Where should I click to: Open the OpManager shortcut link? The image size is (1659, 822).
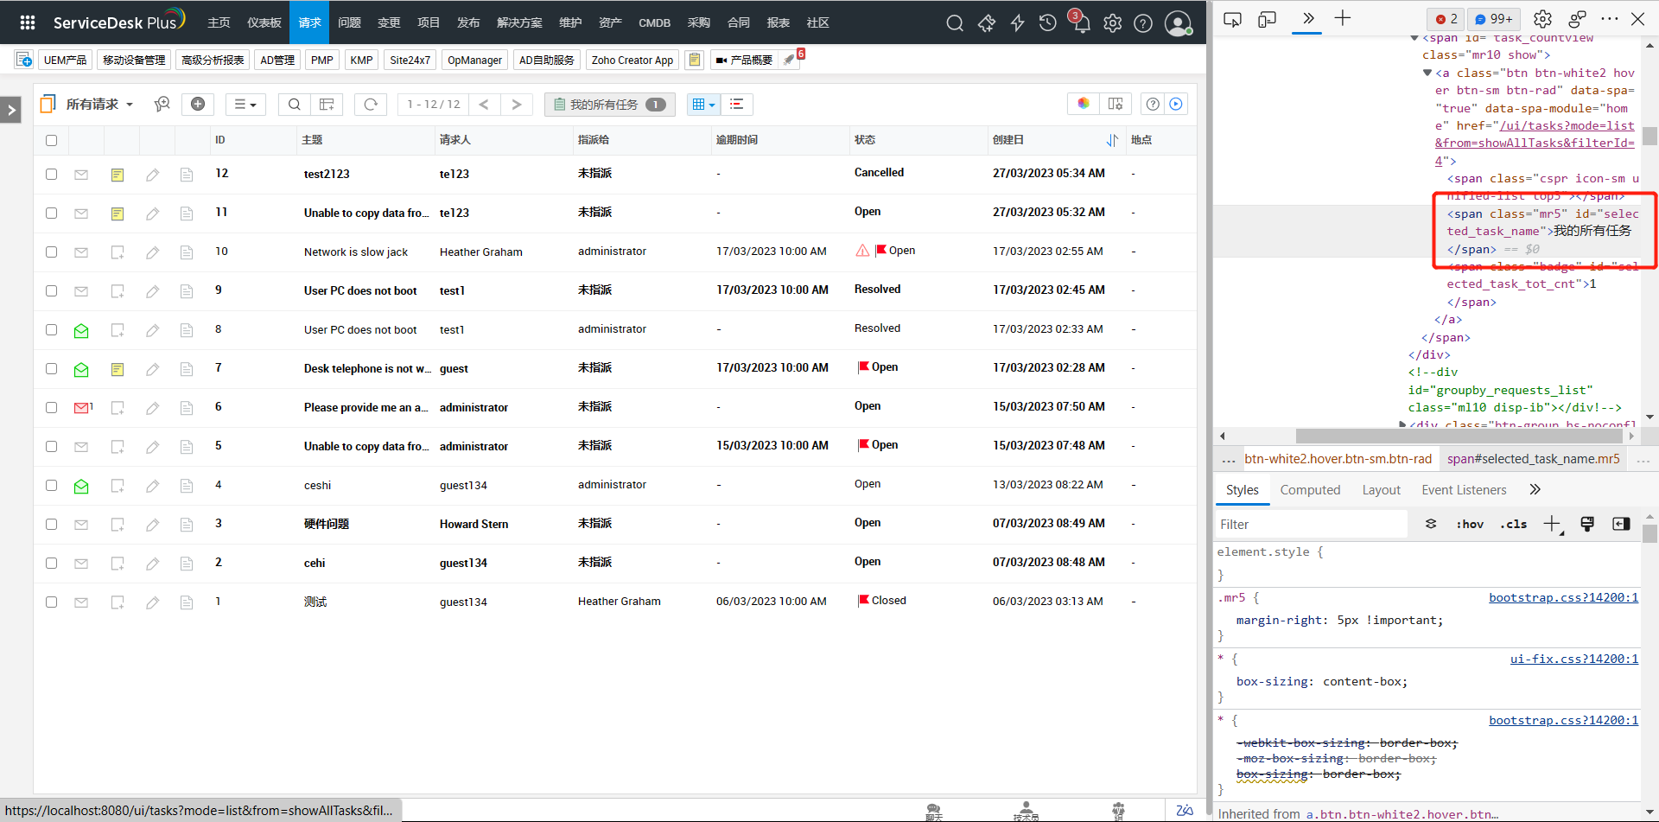click(x=474, y=60)
